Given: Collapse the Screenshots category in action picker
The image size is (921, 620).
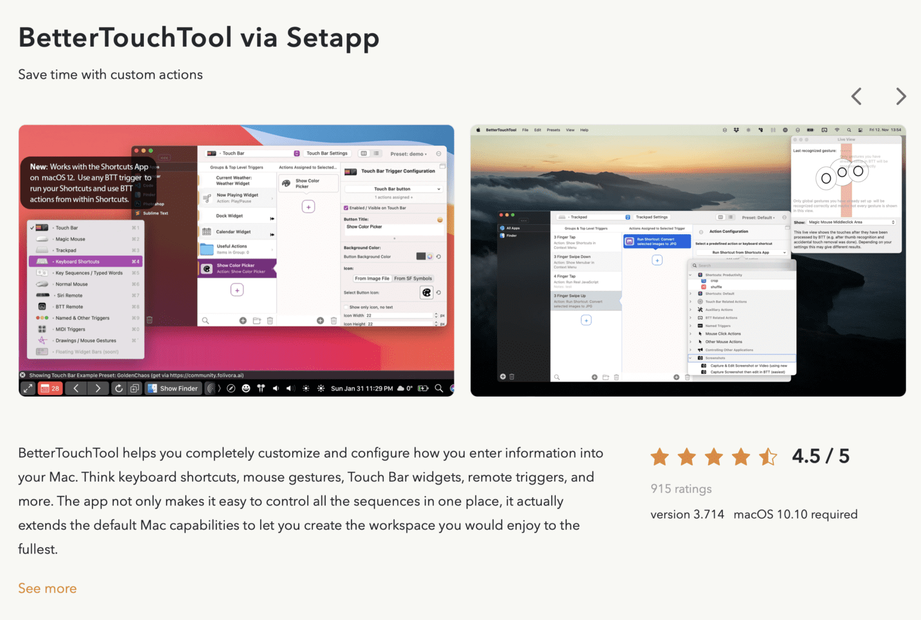Looking at the screenshot, I should [690, 358].
